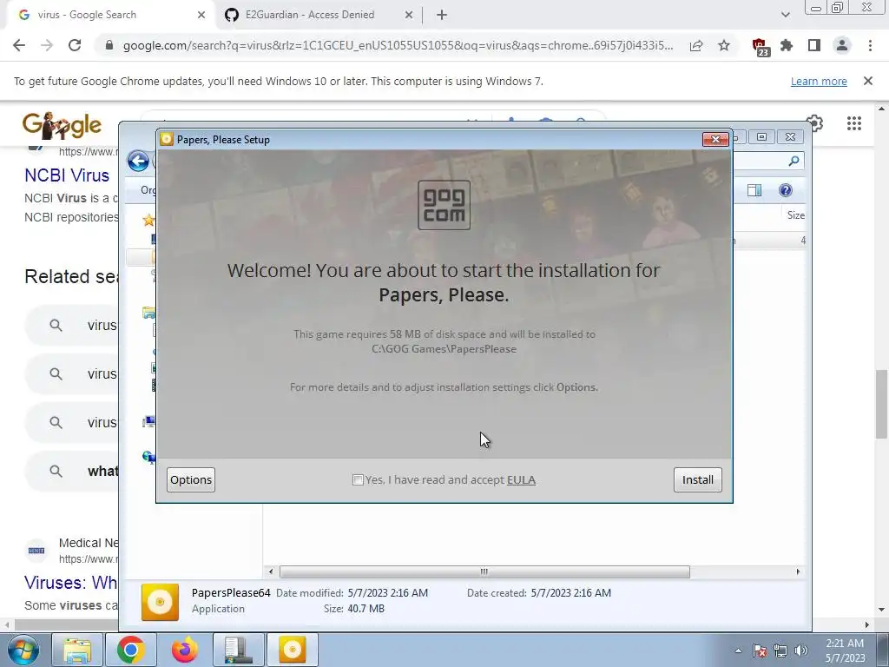The height and width of the screenshot is (667, 889).
Task: Show hidden system tray icons
Action: 738,650
